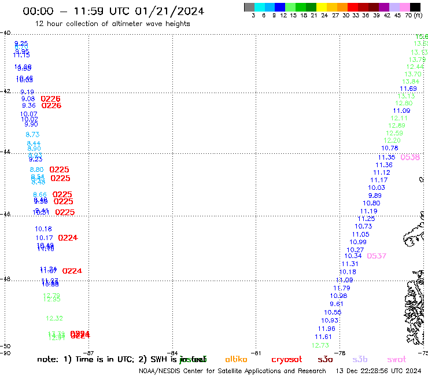
Task: Click the blue wave height 10.99
Action: tap(358, 242)
